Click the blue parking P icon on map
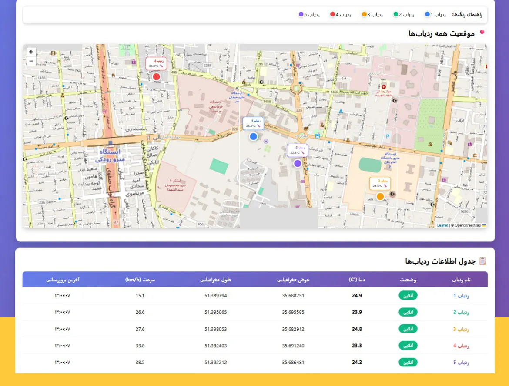This screenshot has width=509, height=386. tap(387, 136)
